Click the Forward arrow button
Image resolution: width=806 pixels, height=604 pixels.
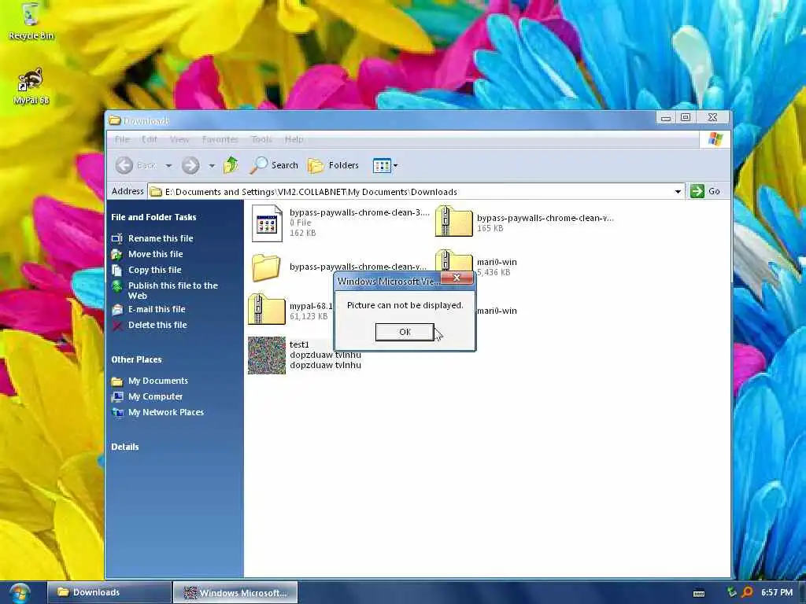pyautogui.click(x=190, y=165)
